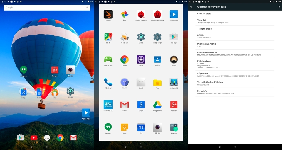Launch Chrome from the app drawer
This screenshot has width=282, height=150.
pyautogui.click(x=125, y=59)
